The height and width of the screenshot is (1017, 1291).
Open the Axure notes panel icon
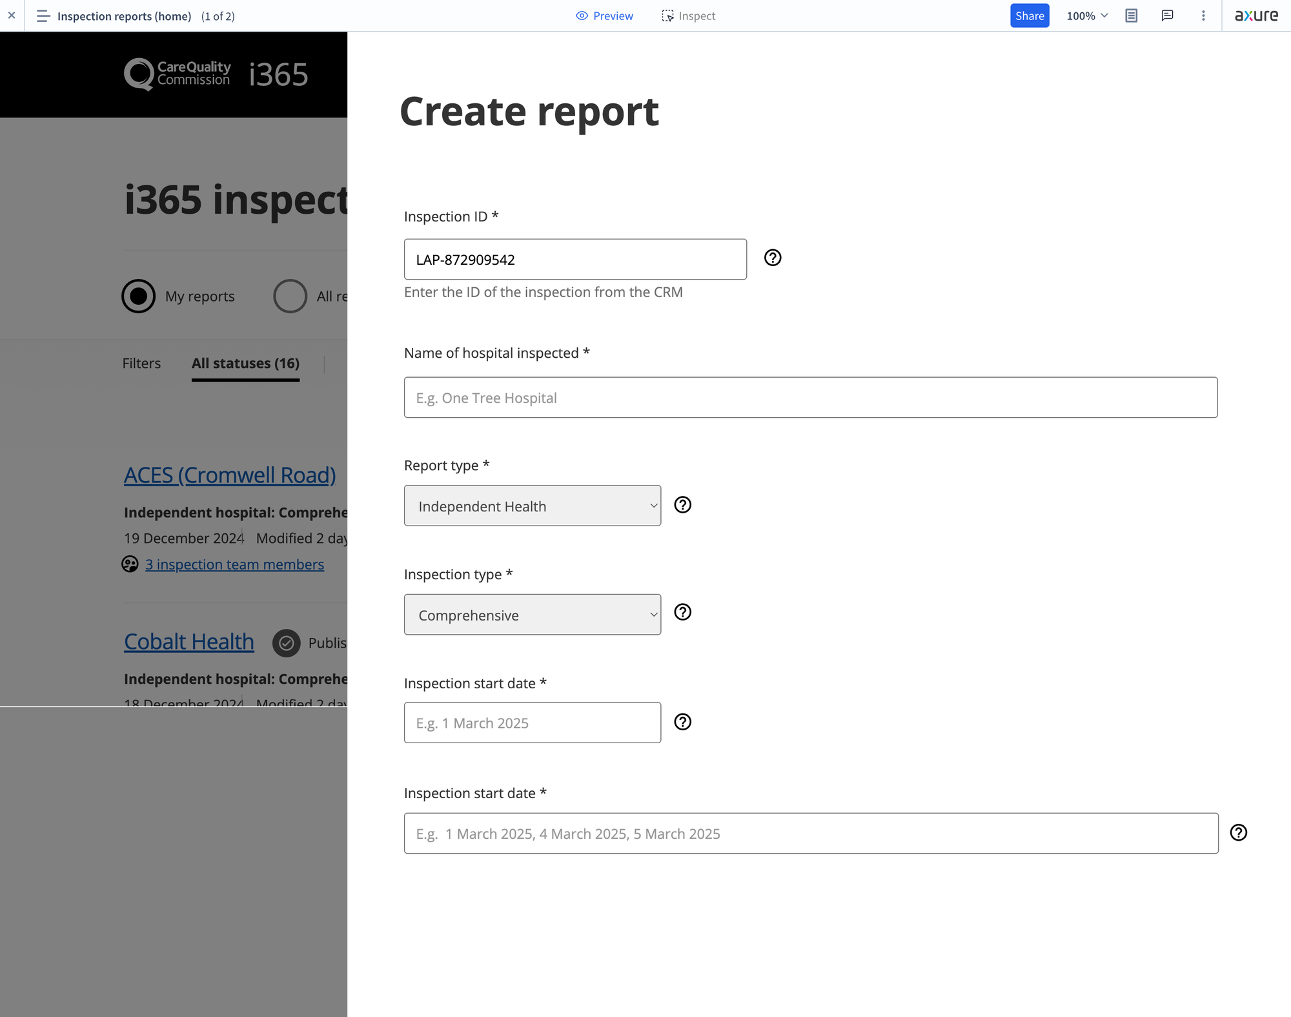(x=1131, y=15)
